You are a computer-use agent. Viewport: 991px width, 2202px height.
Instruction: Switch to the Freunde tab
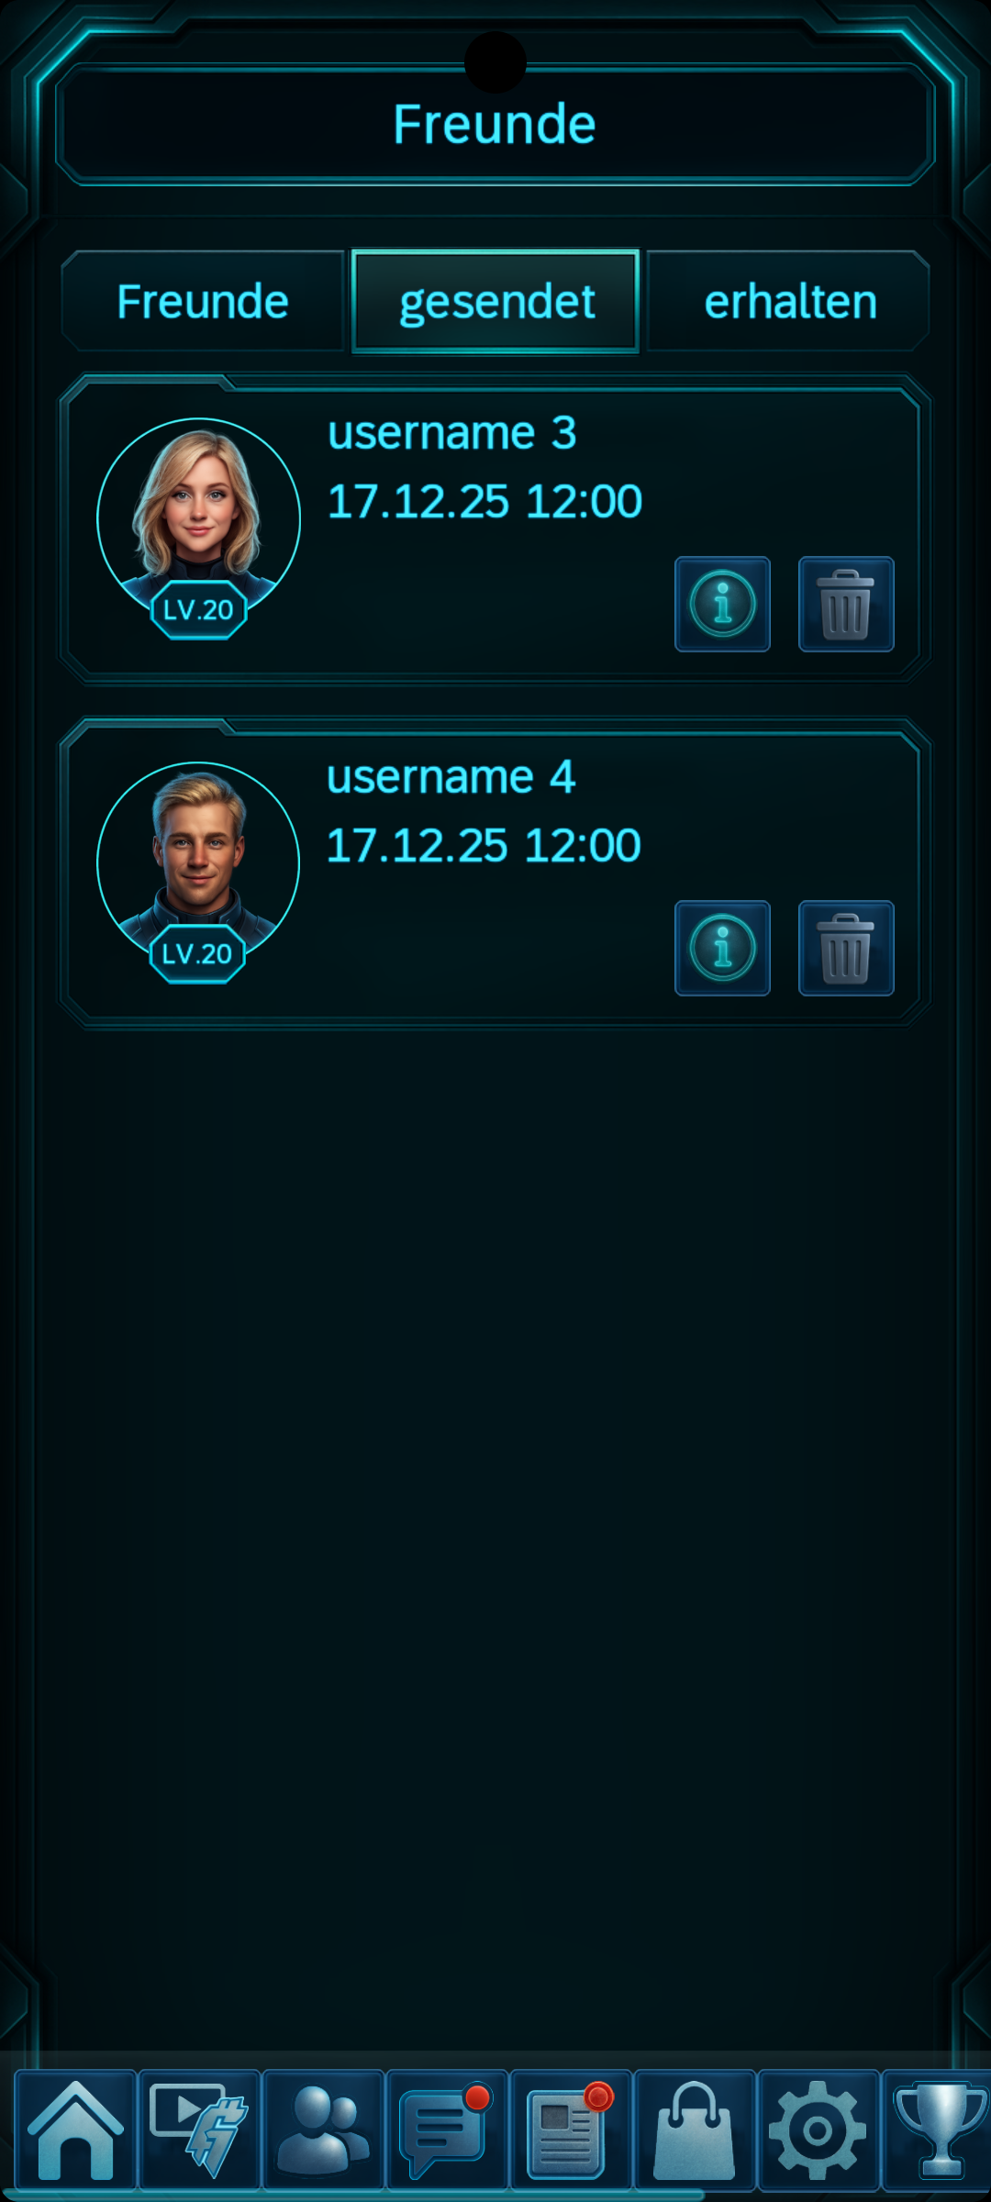pos(203,301)
